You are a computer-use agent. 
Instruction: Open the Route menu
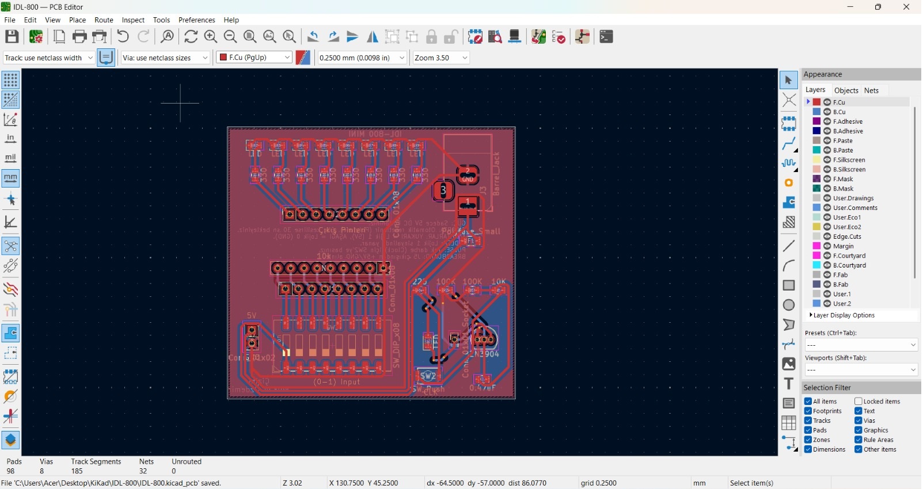tap(104, 20)
